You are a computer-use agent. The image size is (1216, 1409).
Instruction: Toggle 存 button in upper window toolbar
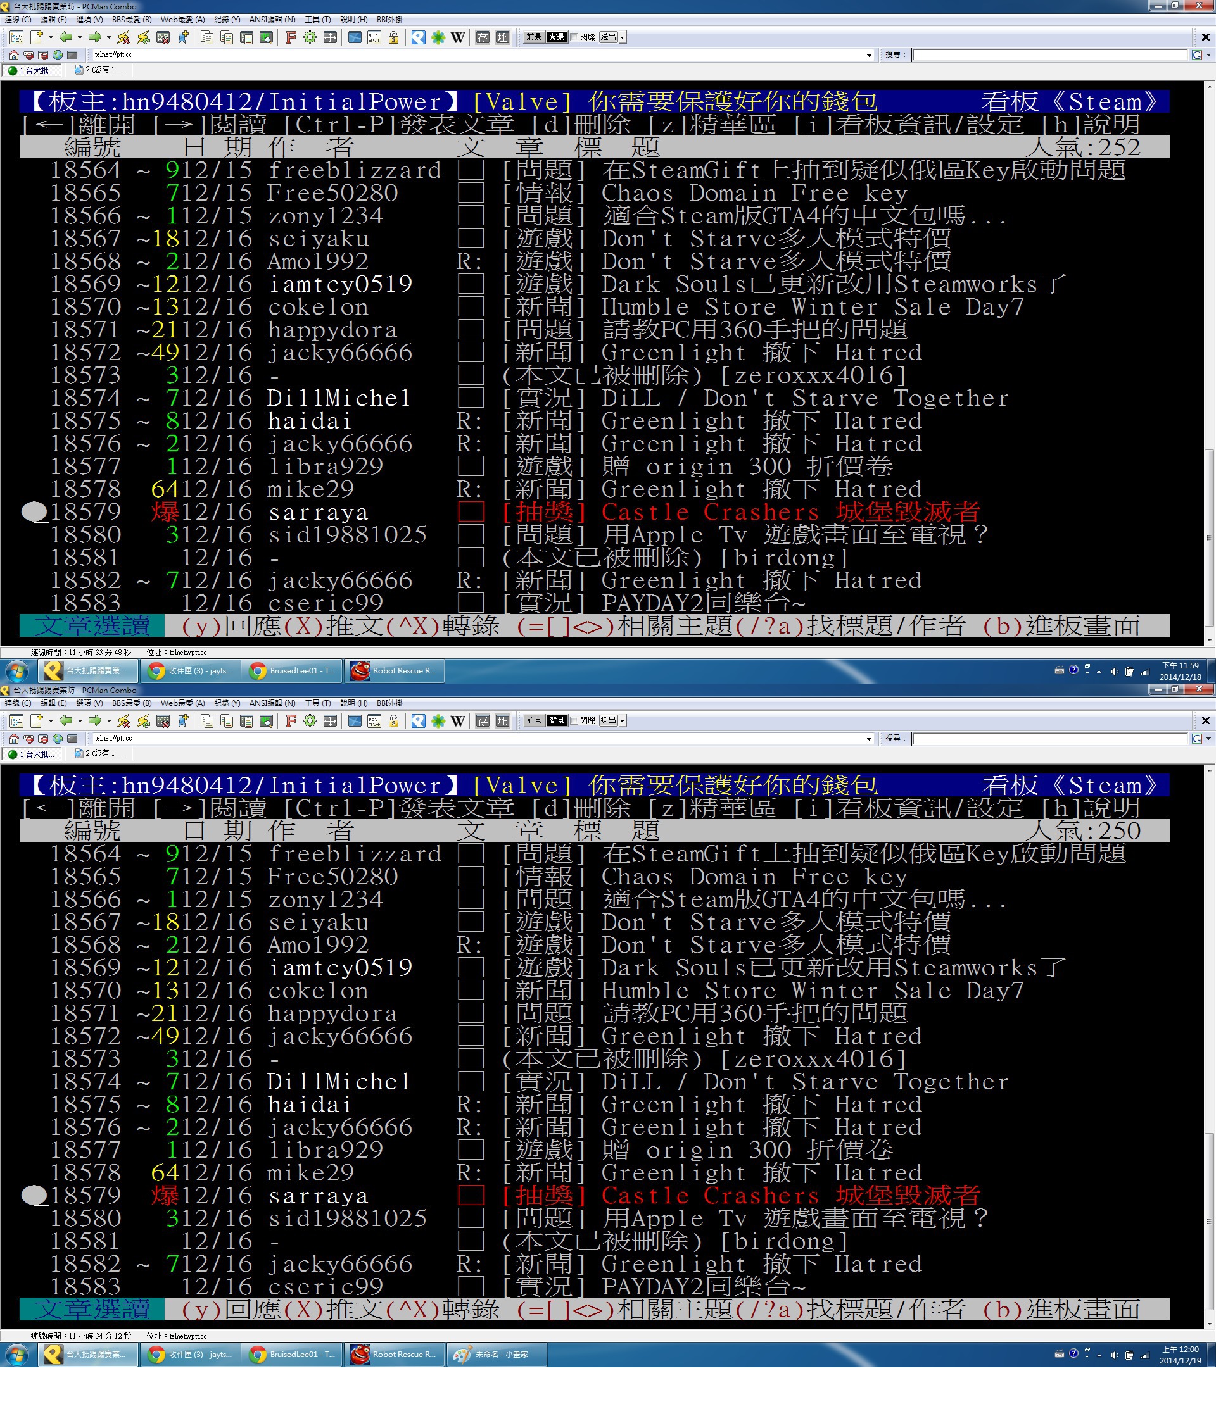(483, 37)
